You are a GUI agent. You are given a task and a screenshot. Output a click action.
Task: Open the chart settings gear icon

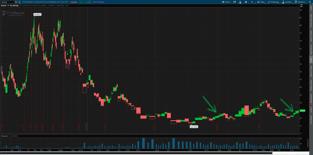(246, 2)
